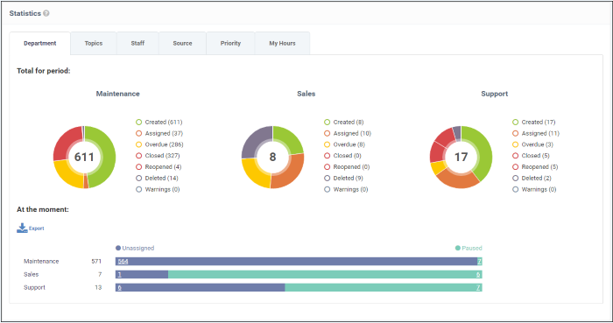This screenshot has width=613, height=323.
Task: Select the My Hours tab
Action: point(282,44)
